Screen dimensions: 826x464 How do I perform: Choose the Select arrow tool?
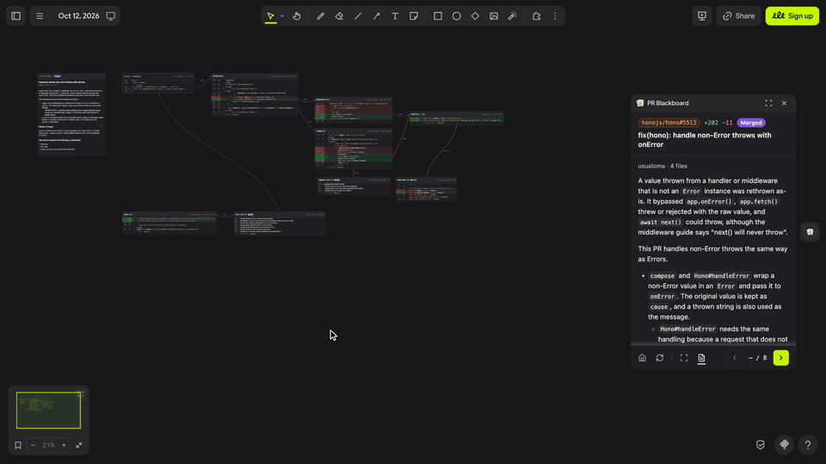270,15
